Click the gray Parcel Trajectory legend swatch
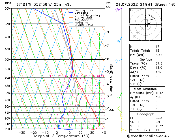 71,15
